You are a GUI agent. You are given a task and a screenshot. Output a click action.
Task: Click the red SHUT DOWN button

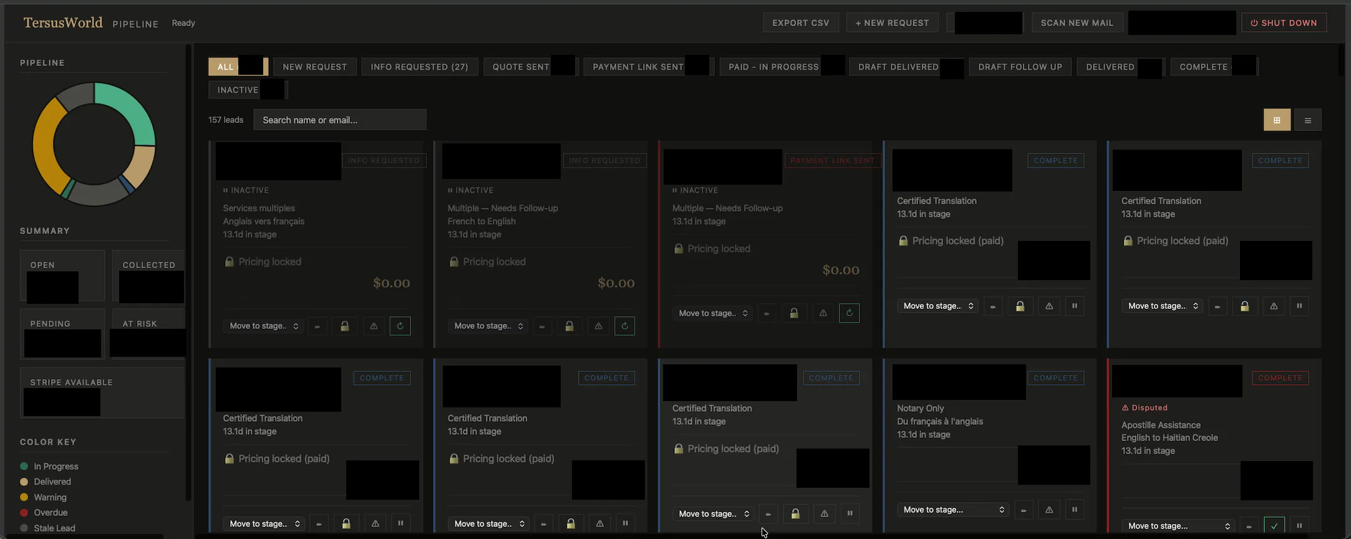[1284, 23]
